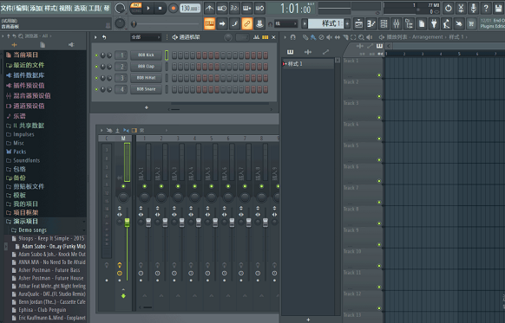Screen dimensions: 505x323
Task: Select the delete tool in playlist toolbar
Action: pos(321,37)
